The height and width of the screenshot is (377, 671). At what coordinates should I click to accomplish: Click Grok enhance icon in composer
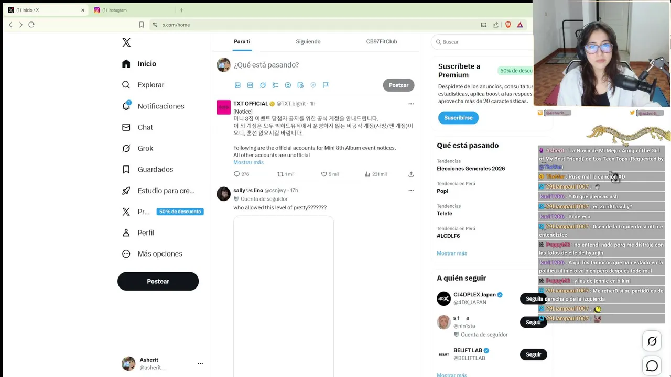(263, 85)
